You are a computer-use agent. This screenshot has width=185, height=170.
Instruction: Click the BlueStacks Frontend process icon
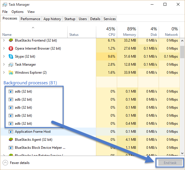pyautogui.click(x=11, y=40)
